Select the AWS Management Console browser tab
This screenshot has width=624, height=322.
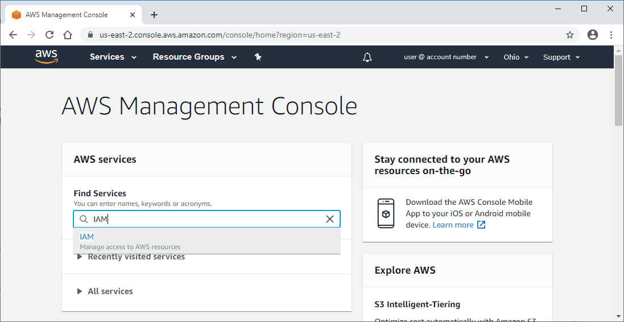tap(73, 15)
